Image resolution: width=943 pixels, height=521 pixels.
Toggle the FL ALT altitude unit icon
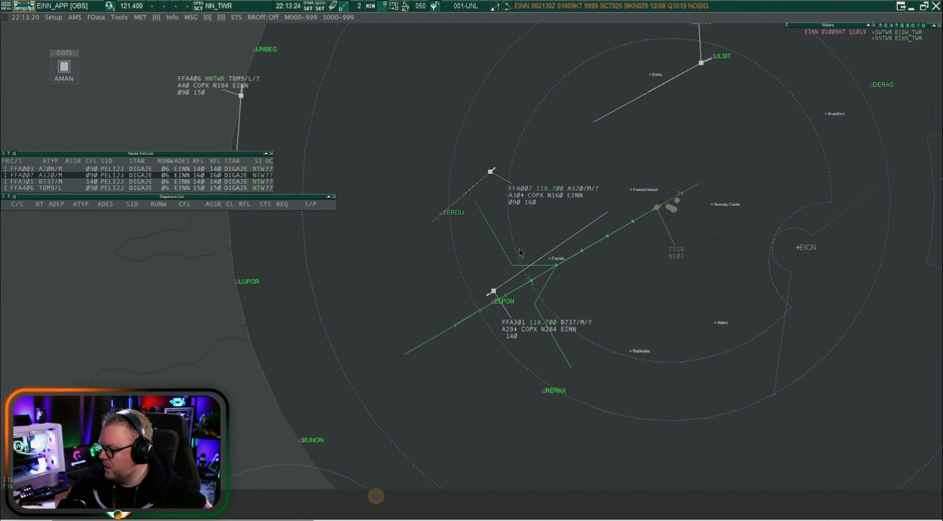[x=405, y=6]
